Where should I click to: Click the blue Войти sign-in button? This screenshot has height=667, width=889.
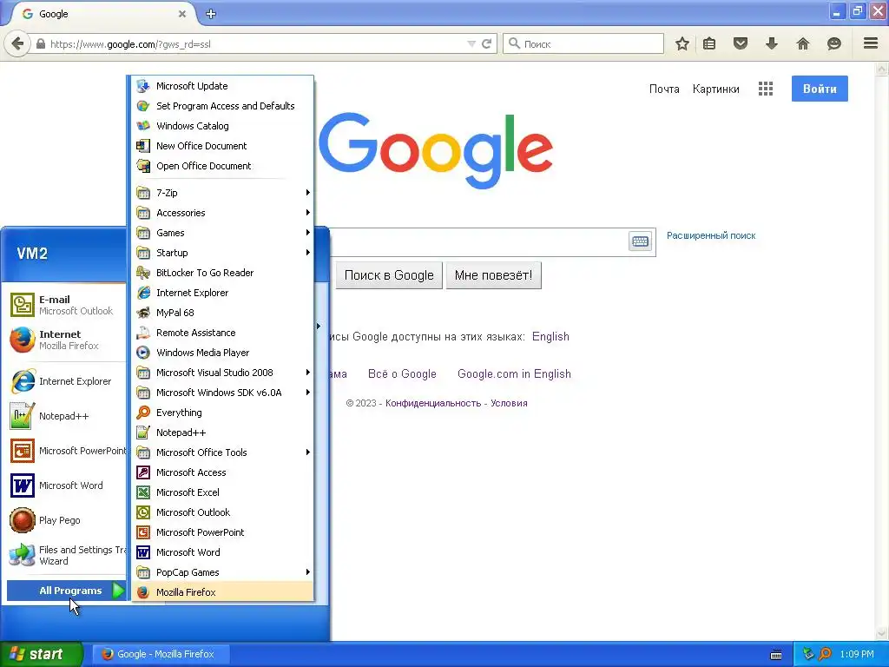tap(820, 89)
